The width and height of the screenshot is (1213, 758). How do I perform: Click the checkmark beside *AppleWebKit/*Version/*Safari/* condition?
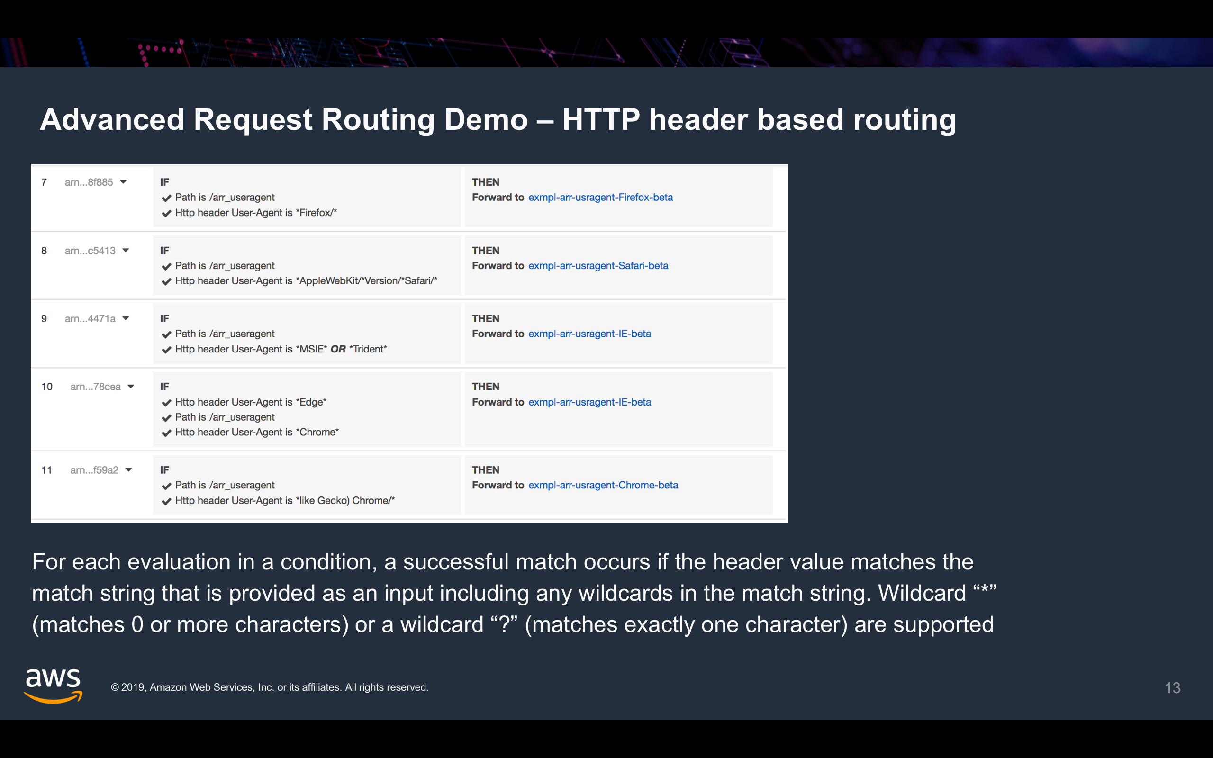tap(166, 281)
